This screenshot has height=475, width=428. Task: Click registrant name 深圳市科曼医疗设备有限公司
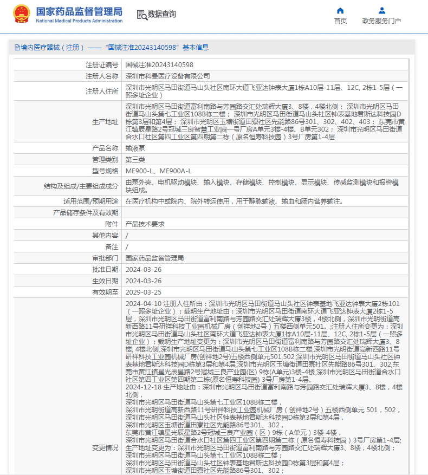[x=167, y=76]
